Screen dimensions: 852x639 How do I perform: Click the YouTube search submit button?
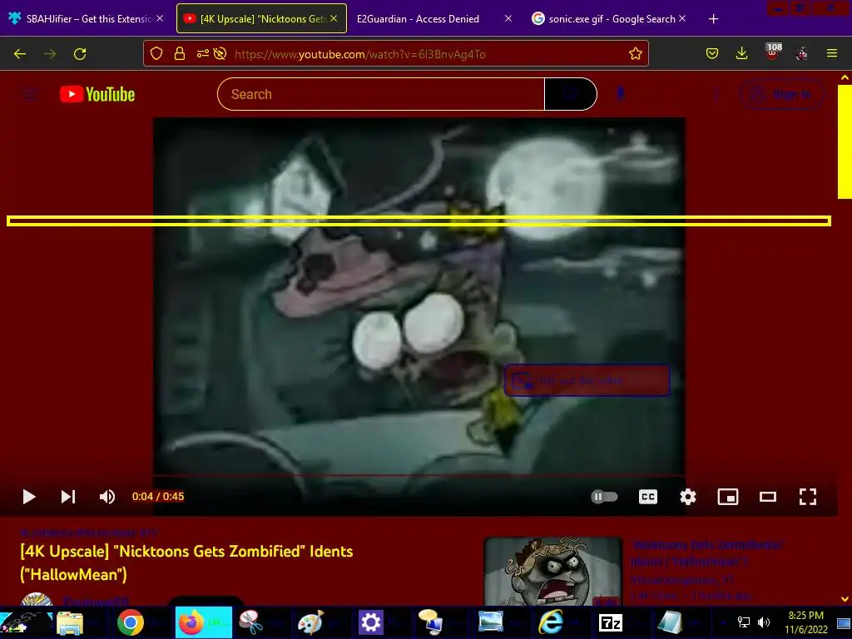(x=571, y=94)
